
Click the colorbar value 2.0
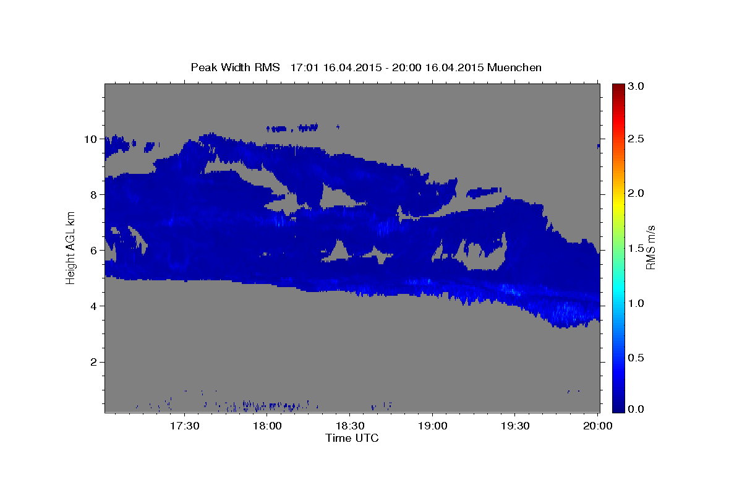click(x=636, y=194)
